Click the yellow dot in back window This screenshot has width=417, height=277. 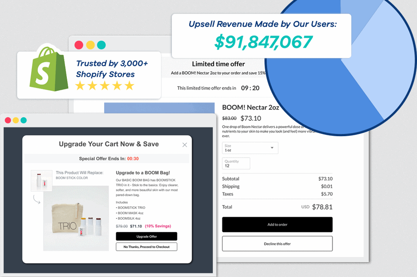(90, 45)
